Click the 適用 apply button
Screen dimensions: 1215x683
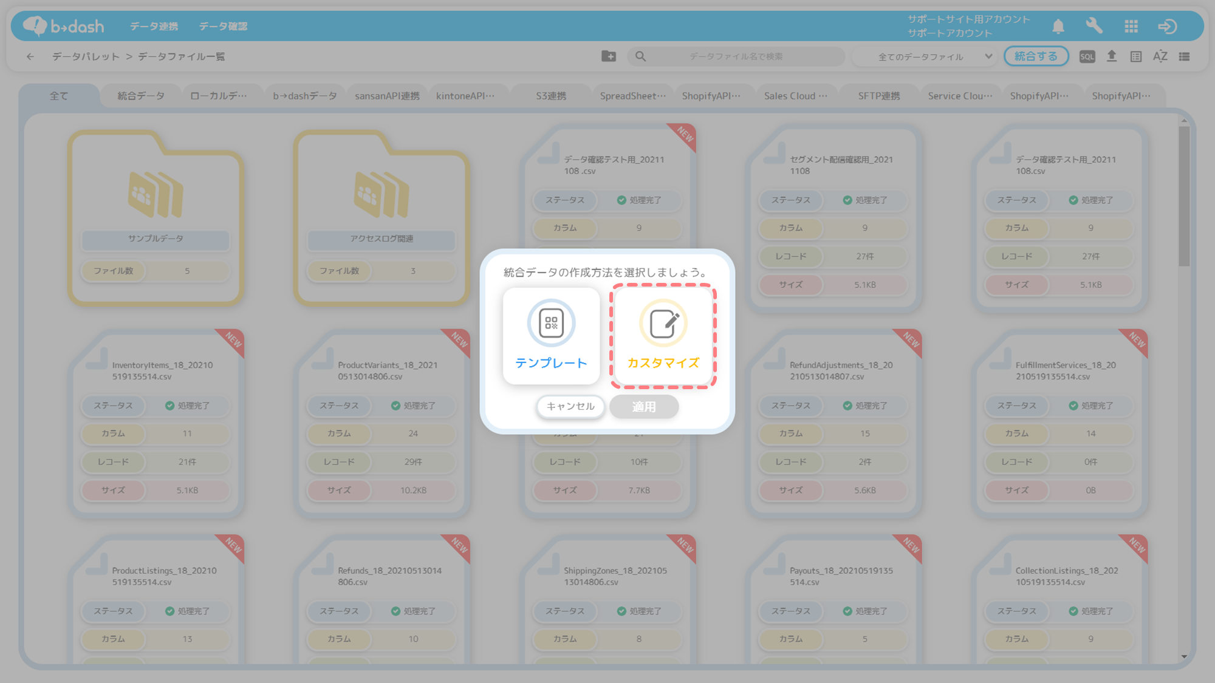pyautogui.click(x=644, y=406)
